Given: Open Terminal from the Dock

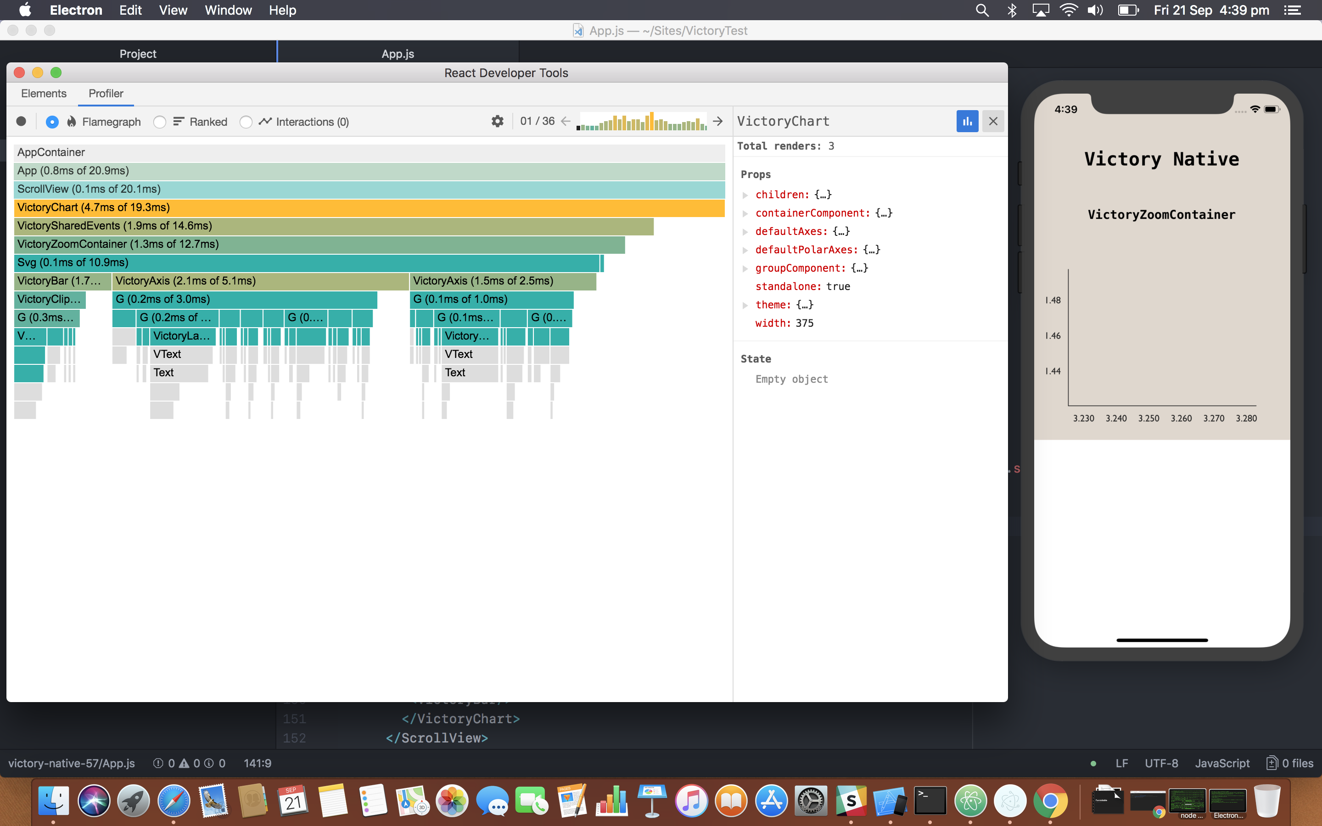Looking at the screenshot, I should click(x=930, y=801).
